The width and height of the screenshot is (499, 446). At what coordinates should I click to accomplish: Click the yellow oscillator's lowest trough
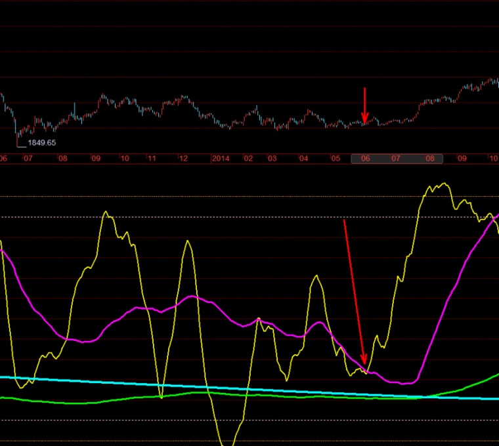[228, 443]
